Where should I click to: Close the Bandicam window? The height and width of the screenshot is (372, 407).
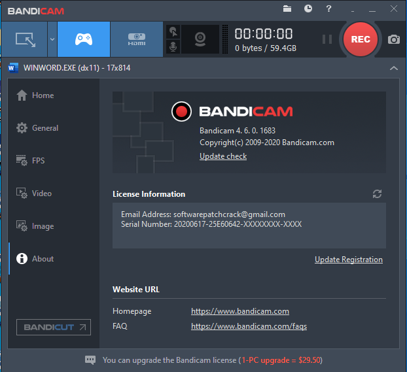[x=394, y=8]
